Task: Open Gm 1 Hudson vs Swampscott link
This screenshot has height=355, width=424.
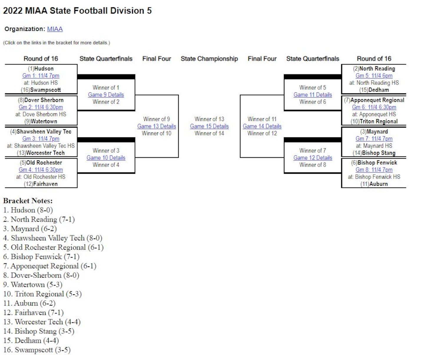Action: tap(41, 76)
